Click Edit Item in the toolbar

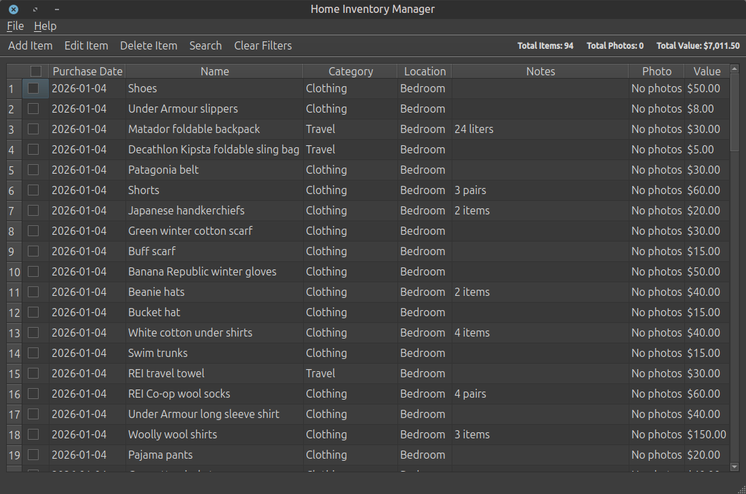[86, 45]
